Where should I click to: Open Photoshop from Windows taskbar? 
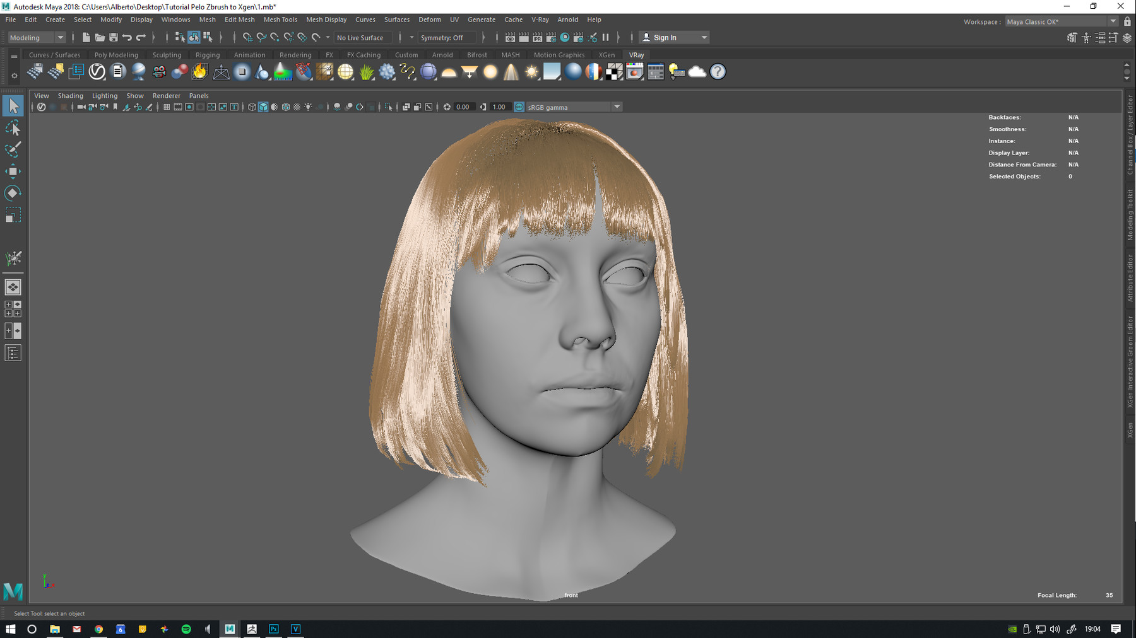(x=273, y=629)
